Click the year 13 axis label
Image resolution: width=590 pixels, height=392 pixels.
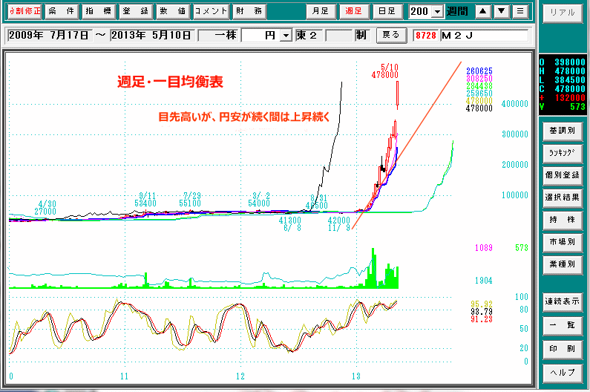(355, 376)
